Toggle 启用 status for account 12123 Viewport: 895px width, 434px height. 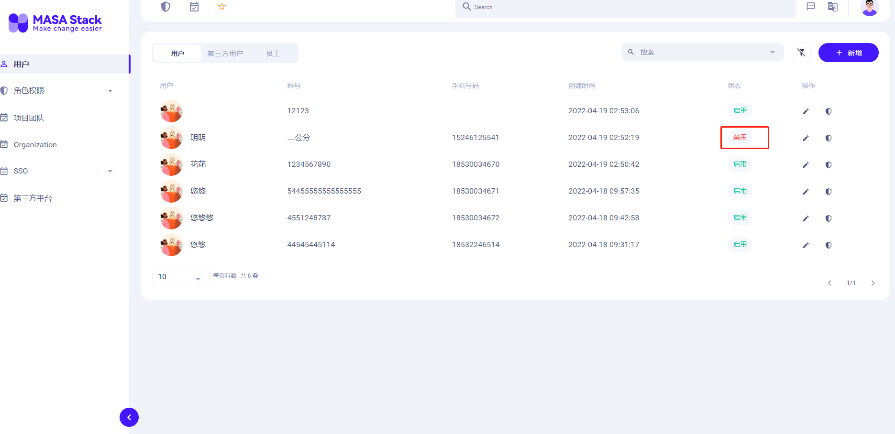pos(740,110)
